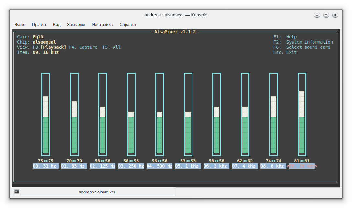The height and width of the screenshot is (208, 352).
Task: Open the Настройка menu
Action: (x=102, y=24)
